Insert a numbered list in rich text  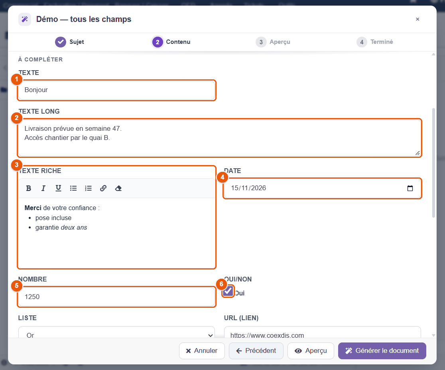click(88, 188)
